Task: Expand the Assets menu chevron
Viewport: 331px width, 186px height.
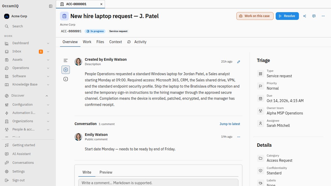Action: [48, 60]
